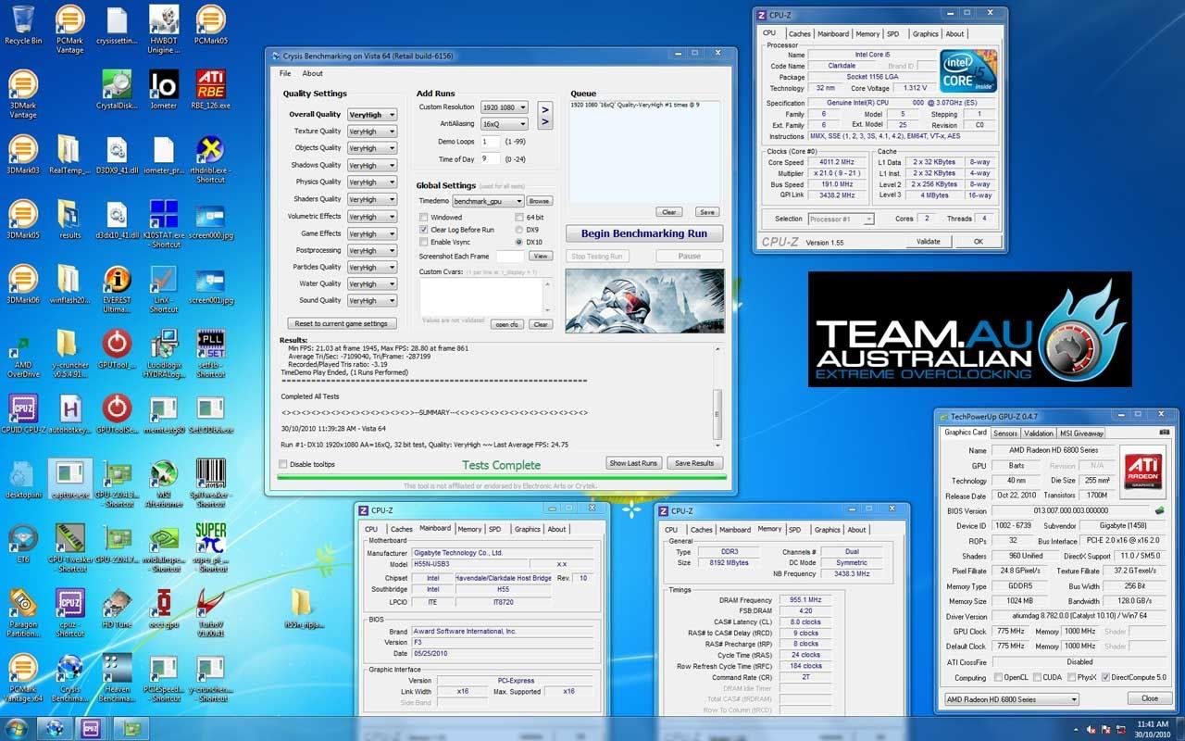Expand the Overall Quality dropdown
Viewport: 1185px width, 741px height.
point(372,115)
